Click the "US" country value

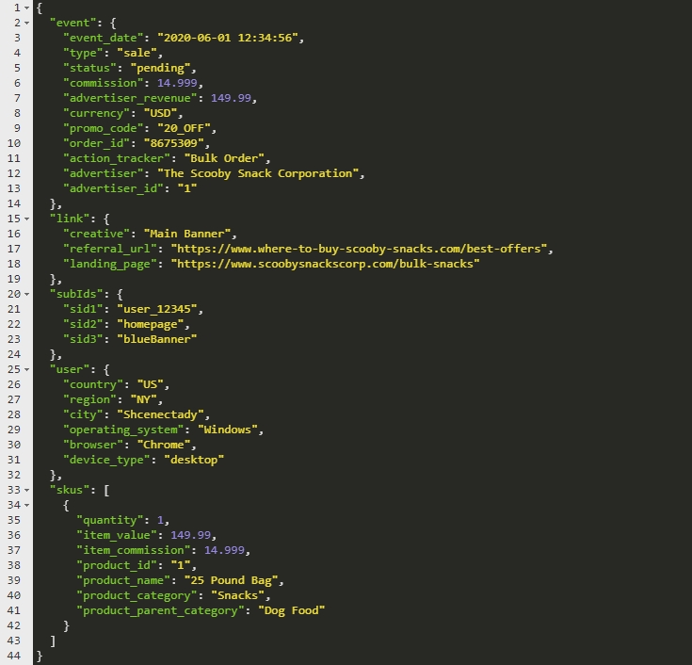click(x=151, y=384)
